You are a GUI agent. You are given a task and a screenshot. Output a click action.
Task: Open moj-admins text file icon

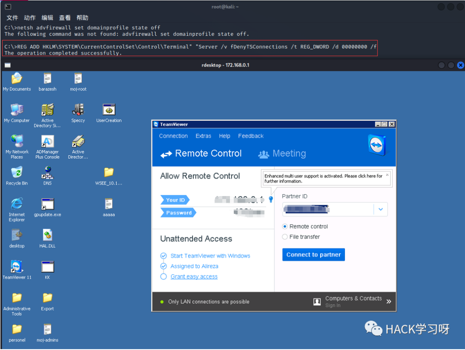tap(47, 329)
